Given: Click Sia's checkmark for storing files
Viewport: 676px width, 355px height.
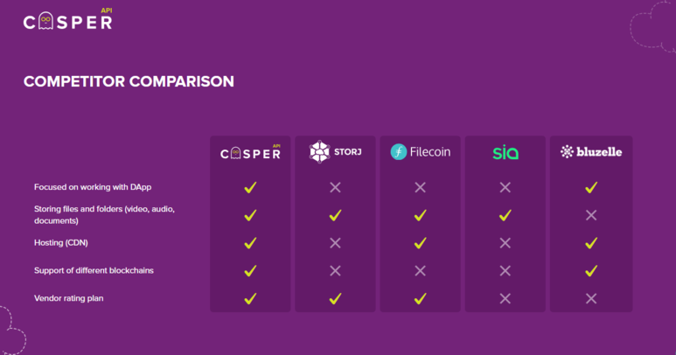Looking at the screenshot, I should coord(505,215).
